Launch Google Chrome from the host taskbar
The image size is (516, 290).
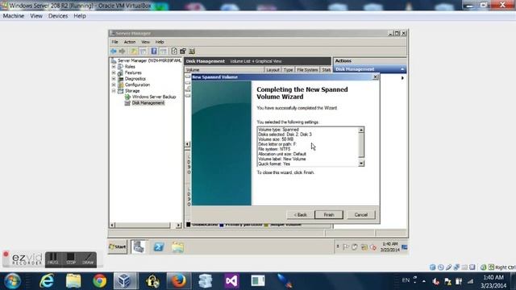click(x=99, y=281)
